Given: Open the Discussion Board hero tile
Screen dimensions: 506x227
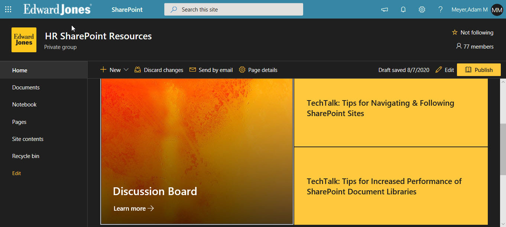Looking at the screenshot, I should click(x=197, y=151).
